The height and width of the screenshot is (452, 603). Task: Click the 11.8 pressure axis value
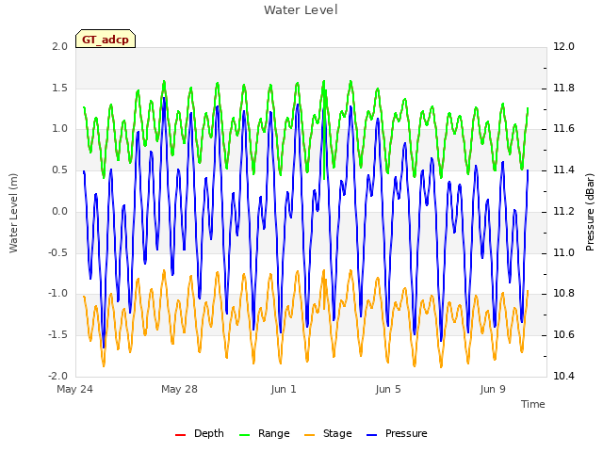pos(563,88)
